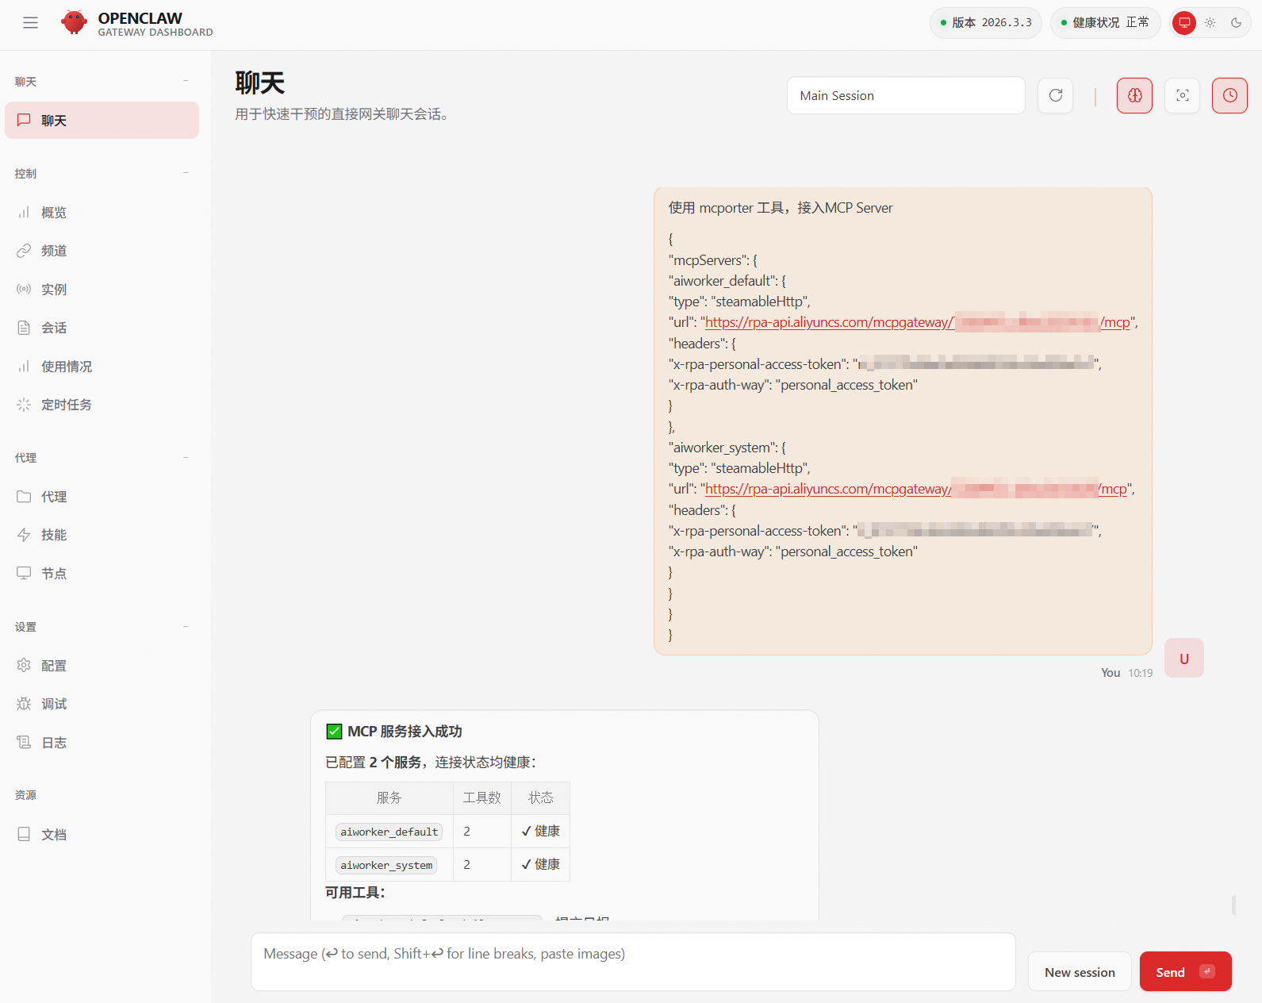Click the 工具数 column header

[x=482, y=798]
